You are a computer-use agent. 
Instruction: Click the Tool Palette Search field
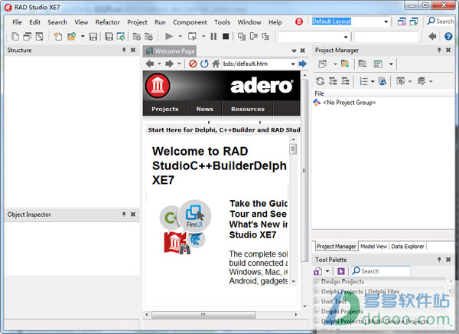[381, 271]
